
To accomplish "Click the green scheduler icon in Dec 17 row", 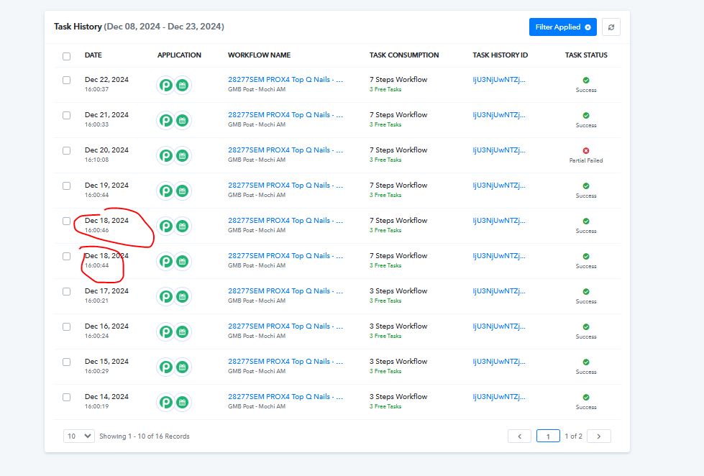I will coord(182,296).
